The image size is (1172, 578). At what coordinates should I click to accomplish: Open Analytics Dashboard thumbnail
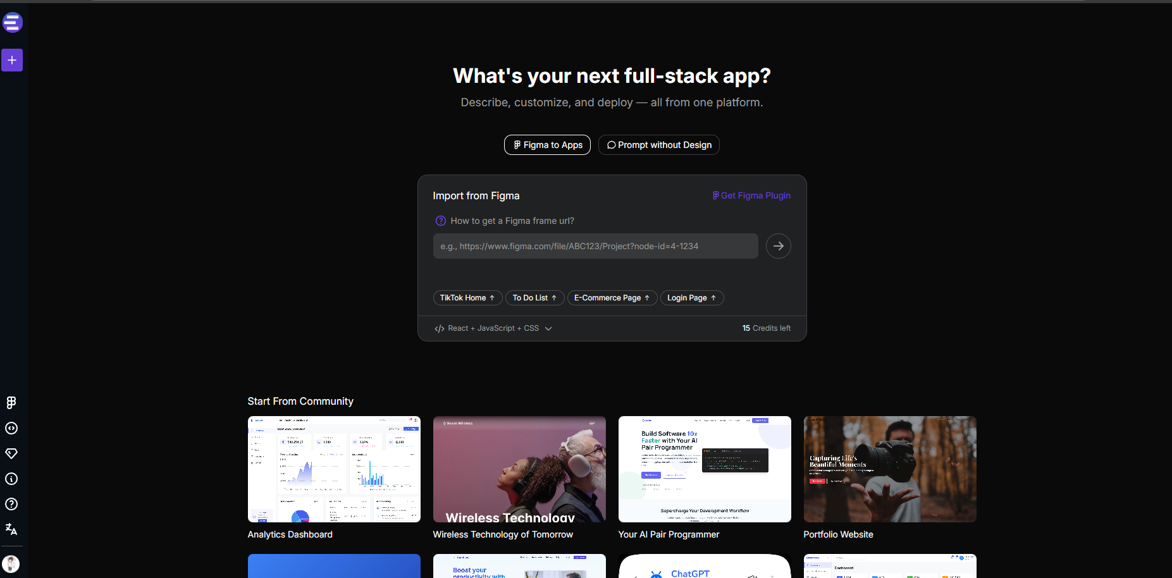(334, 469)
